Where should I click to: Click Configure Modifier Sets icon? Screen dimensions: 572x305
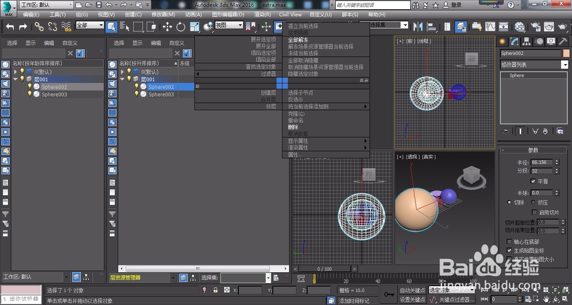pyautogui.click(x=560, y=131)
